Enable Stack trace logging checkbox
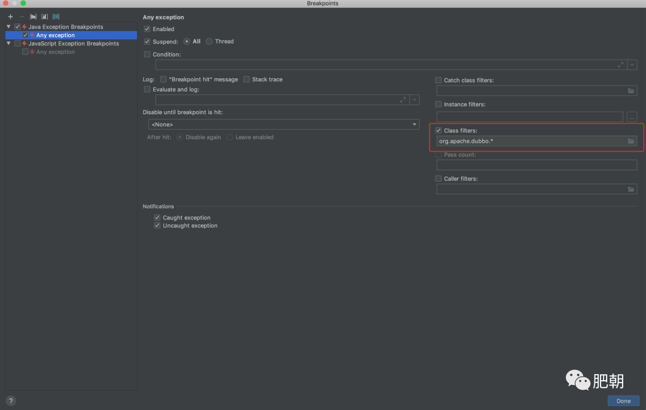646x410 pixels. (246, 79)
